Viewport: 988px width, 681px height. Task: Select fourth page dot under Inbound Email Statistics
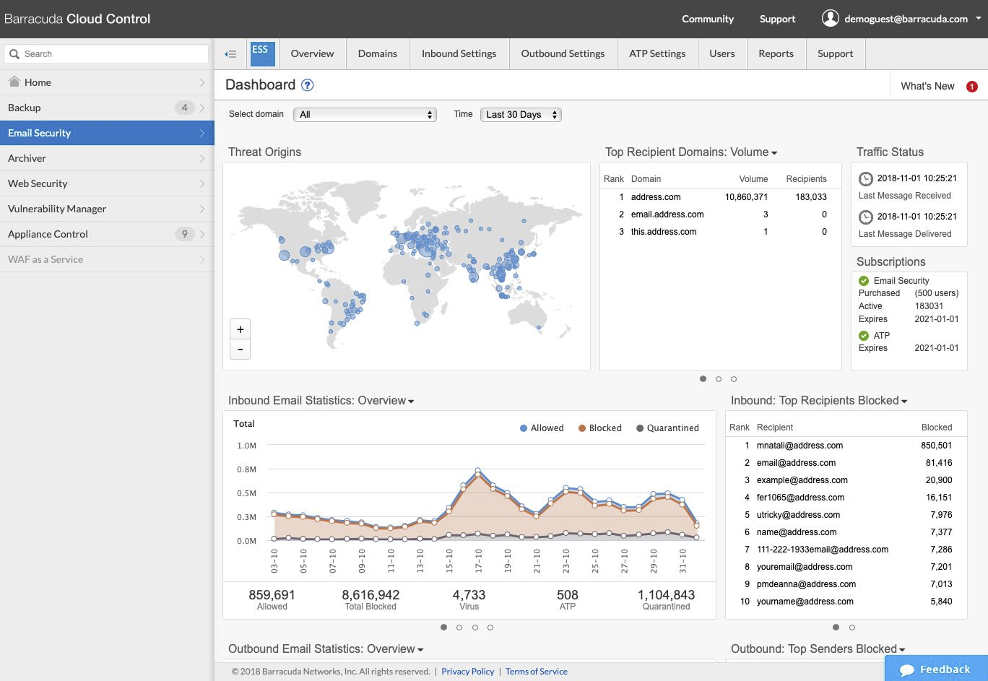(490, 628)
